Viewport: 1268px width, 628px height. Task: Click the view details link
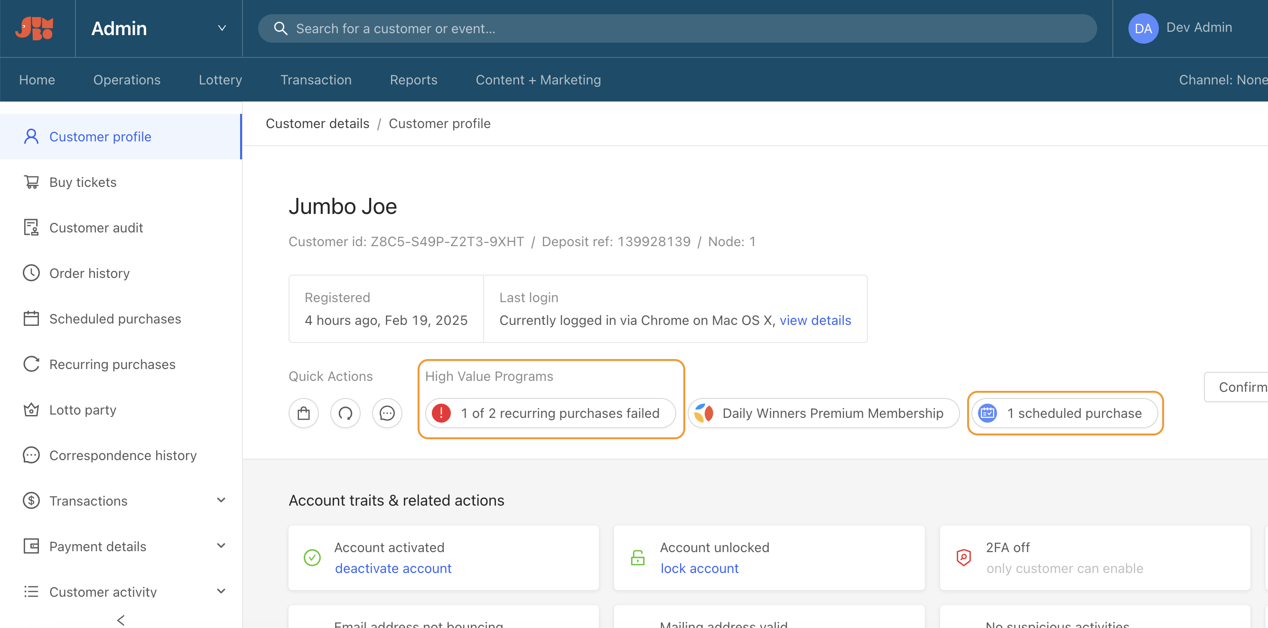(815, 320)
